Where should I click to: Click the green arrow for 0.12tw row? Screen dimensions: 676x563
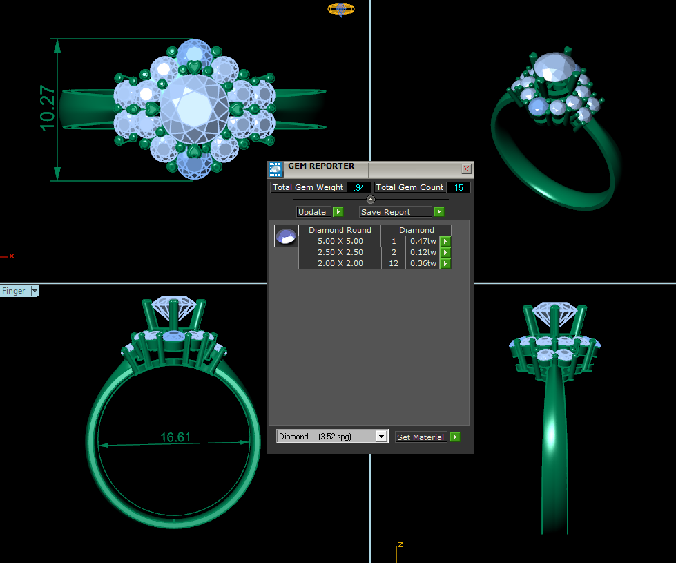point(445,252)
